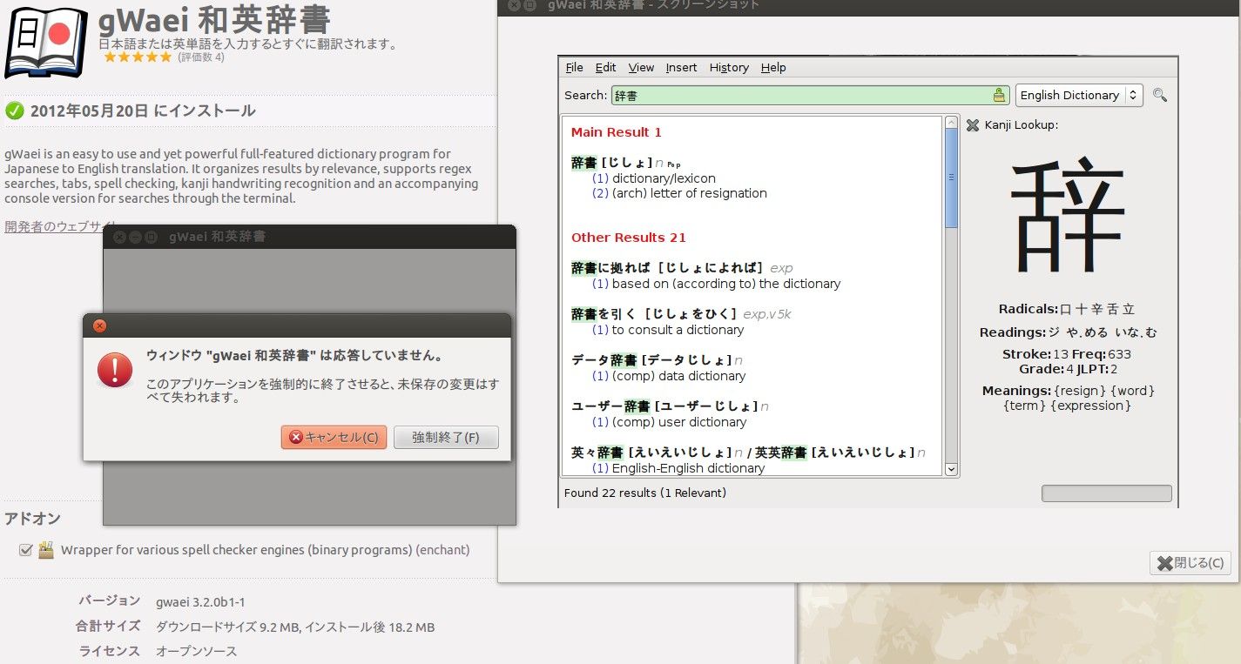Click the red warning icon in dialog
The image size is (1241, 664).
point(114,369)
